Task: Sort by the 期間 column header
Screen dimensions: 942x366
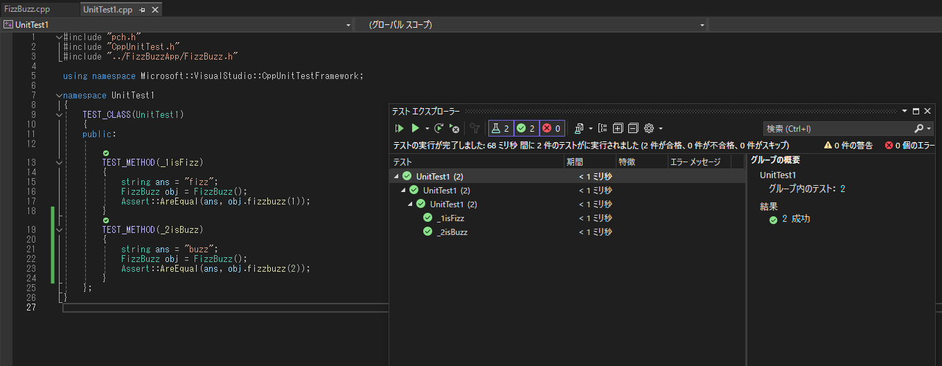Action: tap(590, 162)
